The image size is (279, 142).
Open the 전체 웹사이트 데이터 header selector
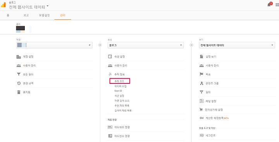coord(29,7)
